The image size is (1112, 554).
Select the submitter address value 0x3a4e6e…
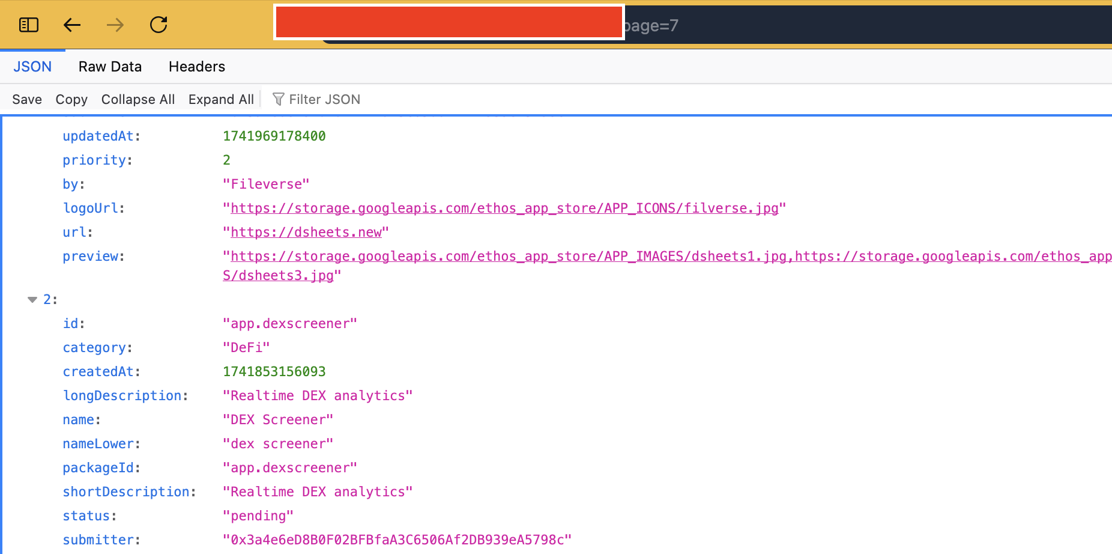tap(397, 540)
